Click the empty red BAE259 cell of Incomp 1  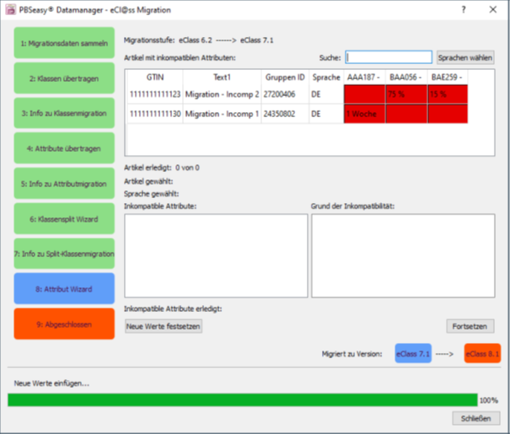448,114
